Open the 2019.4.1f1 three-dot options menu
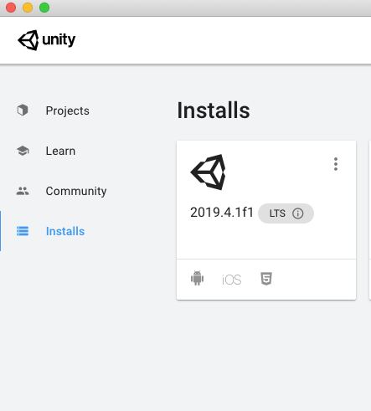Image resolution: width=371 pixels, height=411 pixels. click(x=336, y=164)
